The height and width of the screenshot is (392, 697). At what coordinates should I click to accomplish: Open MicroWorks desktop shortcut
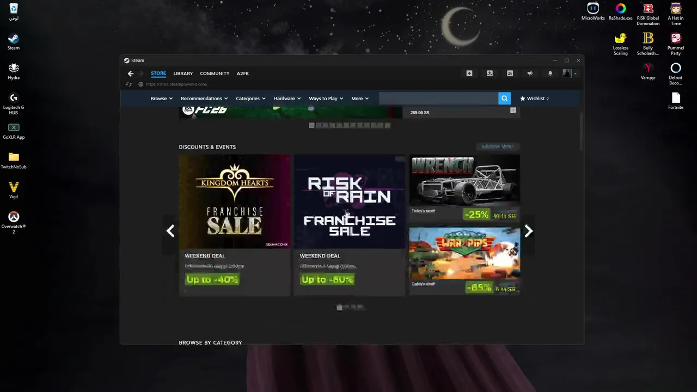(593, 12)
